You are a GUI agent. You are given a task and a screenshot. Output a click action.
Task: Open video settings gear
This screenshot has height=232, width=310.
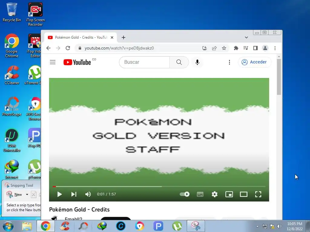click(215, 194)
